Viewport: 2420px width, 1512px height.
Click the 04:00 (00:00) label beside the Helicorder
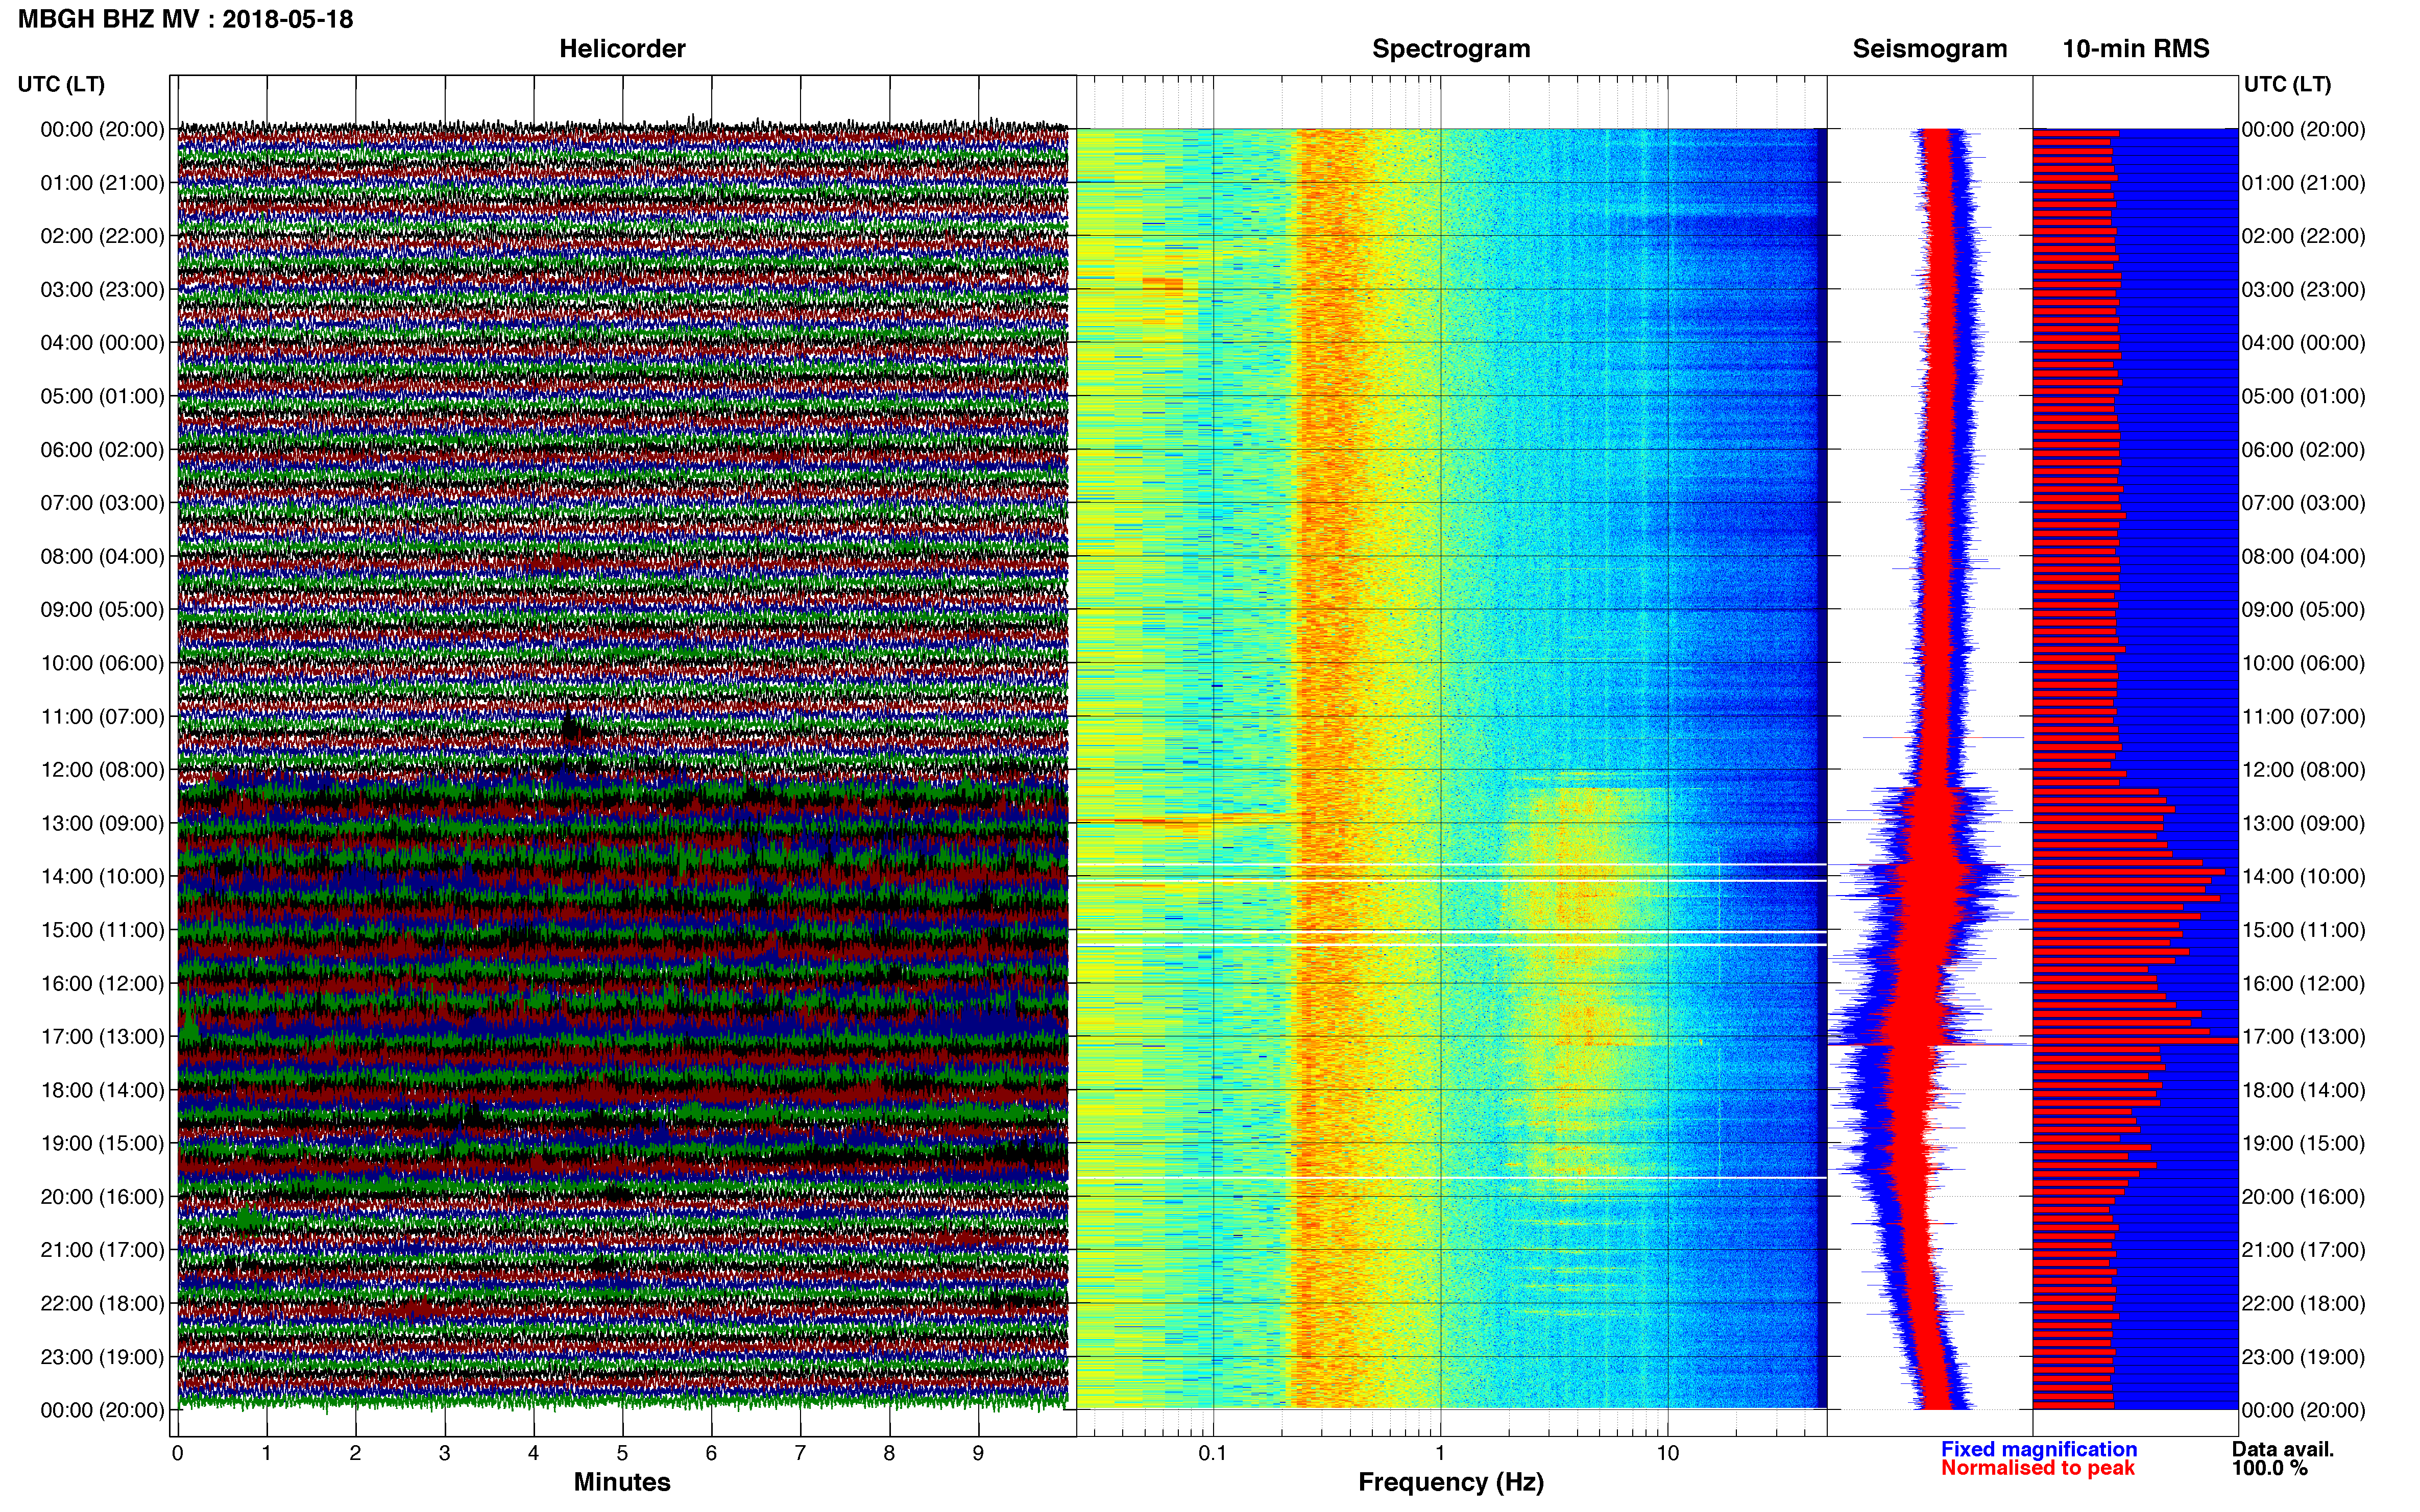click(x=102, y=343)
